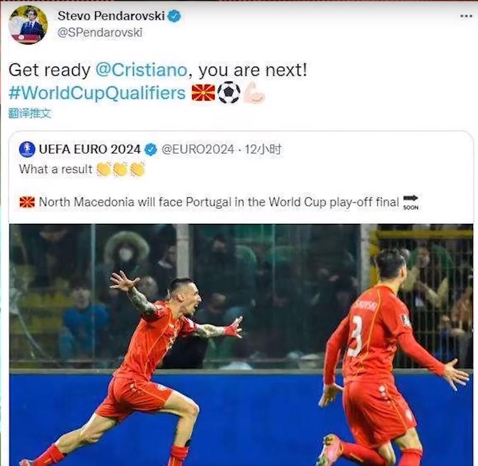Open the three-dot more options menu

click(466, 16)
